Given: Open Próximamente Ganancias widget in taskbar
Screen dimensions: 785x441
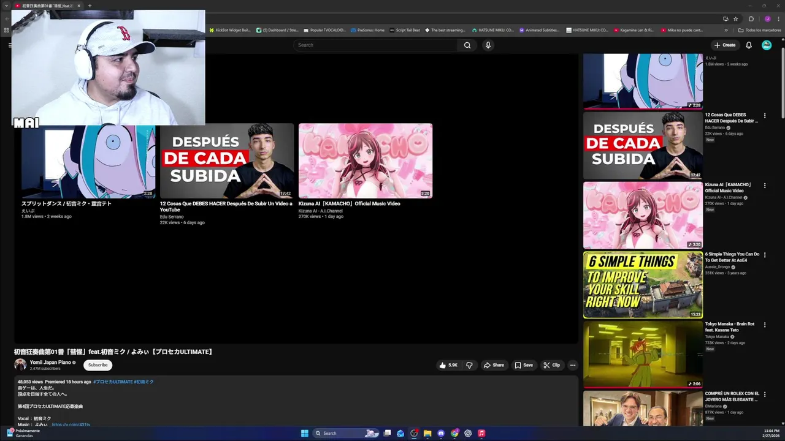Looking at the screenshot, I should point(23,433).
